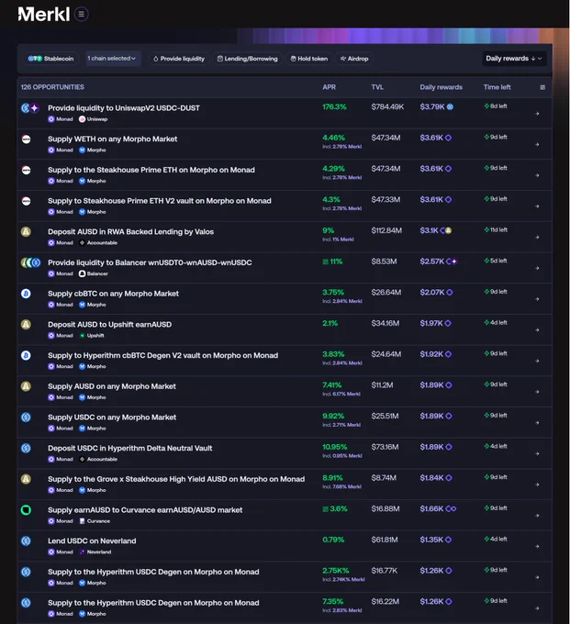
Task: Click $1.66K rewards on Curvance row
Action: tap(431, 508)
